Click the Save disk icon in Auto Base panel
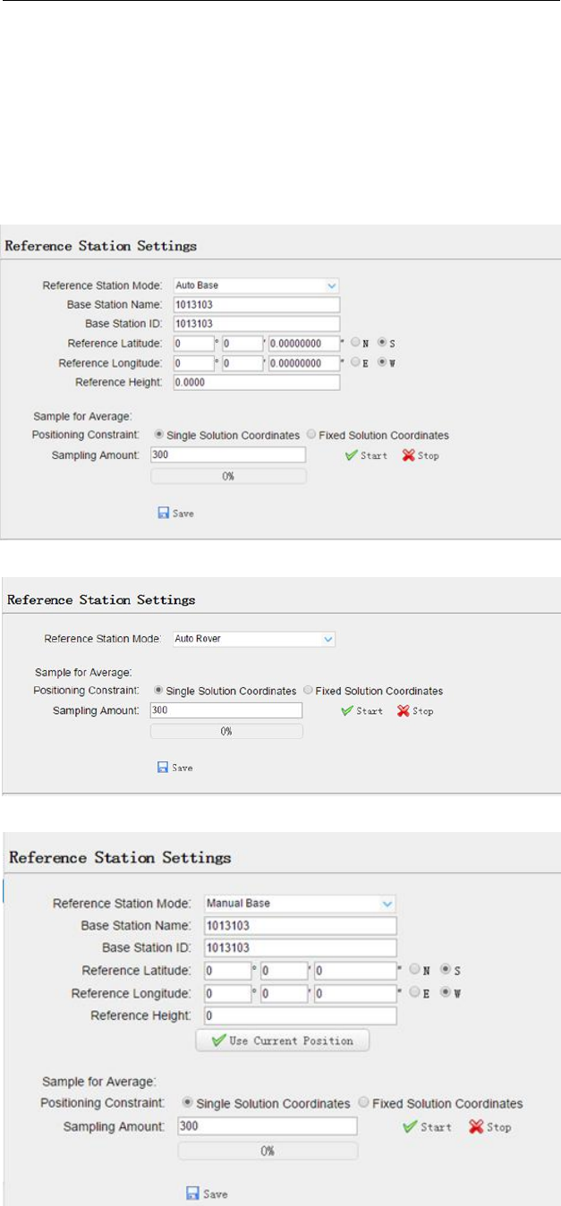Image resolution: width=561 pixels, height=1206 pixels. point(163,514)
